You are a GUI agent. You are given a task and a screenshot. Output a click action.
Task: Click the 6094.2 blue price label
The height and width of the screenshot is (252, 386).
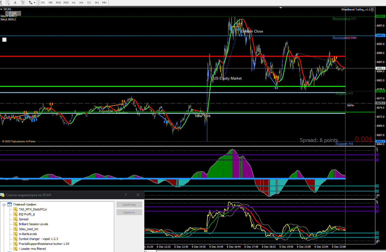[x=380, y=36]
